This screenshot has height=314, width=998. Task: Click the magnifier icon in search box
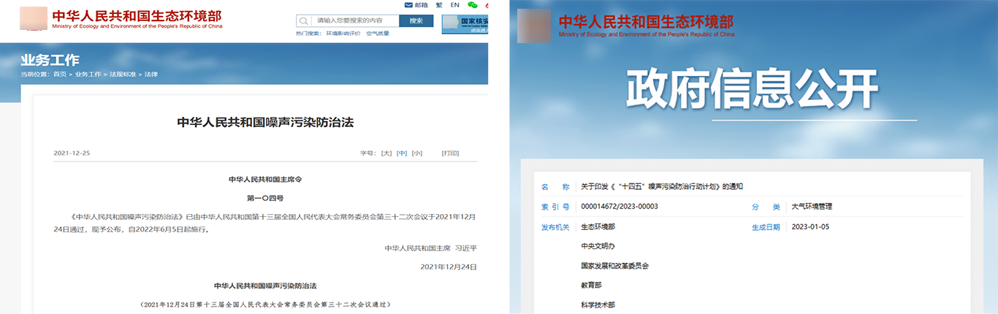[x=304, y=21]
